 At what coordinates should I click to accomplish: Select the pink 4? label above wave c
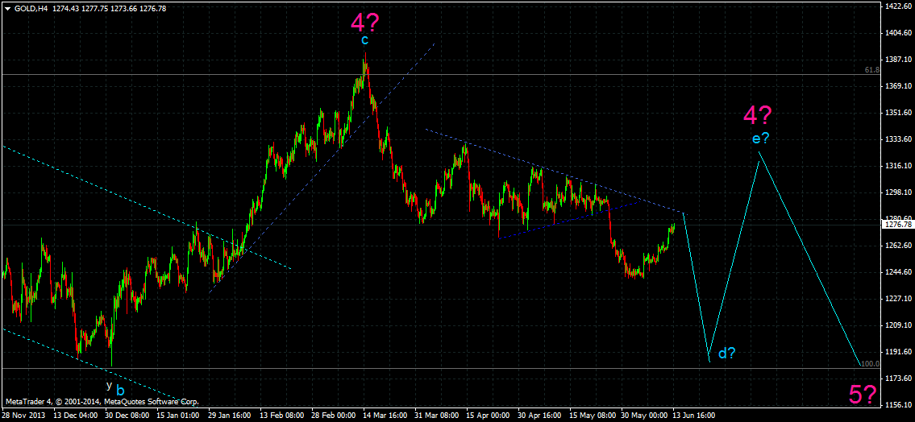pyautogui.click(x=364, y=22)
